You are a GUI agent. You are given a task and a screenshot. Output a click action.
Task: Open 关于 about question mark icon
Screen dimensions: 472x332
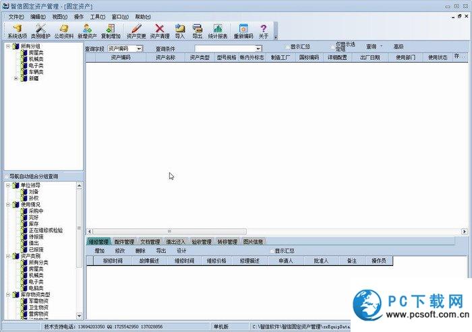264,31
